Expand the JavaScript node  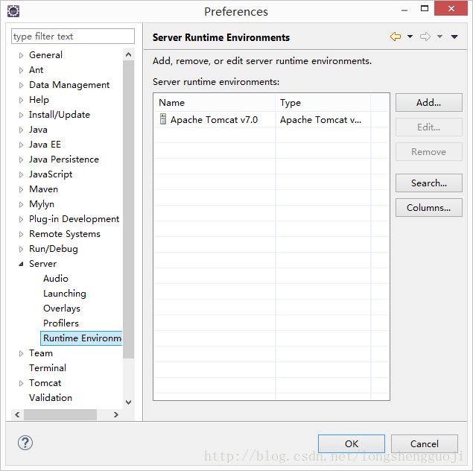(x=21, y=174)
